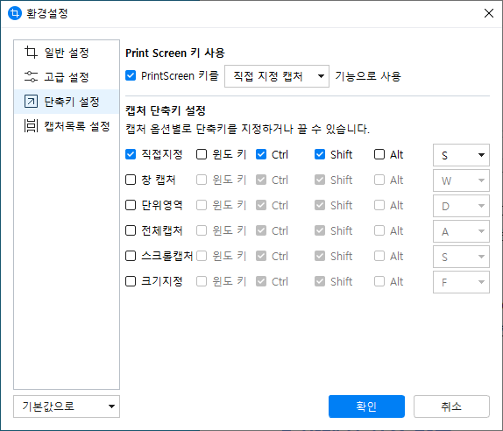Open the 기본값으로 dropdown
The width and height of the screenshot is (503, 431).
(x=67, y=406)
